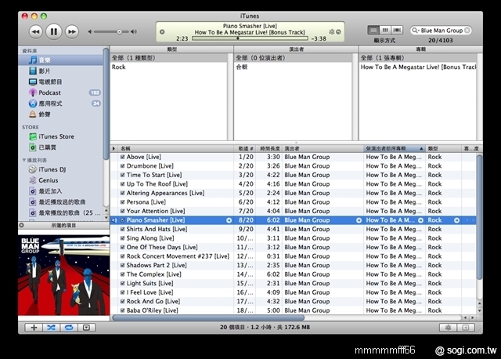Viewport: 501px width, 359px height.
Task: Click the shuffle icon in bottom bar
Action: pyautogui.click(x=51, y=327)
